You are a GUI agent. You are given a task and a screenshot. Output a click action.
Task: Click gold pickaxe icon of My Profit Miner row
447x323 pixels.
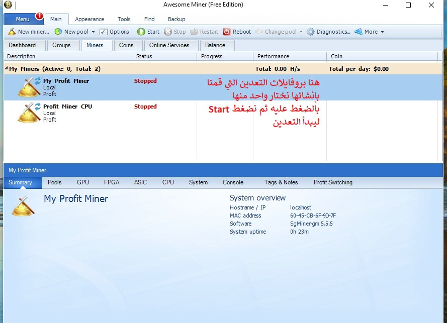coord(29,87)
